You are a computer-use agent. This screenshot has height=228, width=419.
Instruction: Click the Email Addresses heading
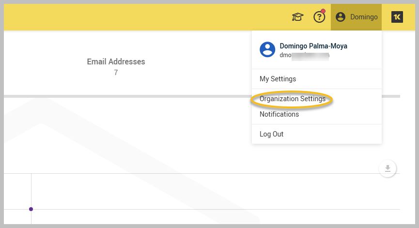116,61
